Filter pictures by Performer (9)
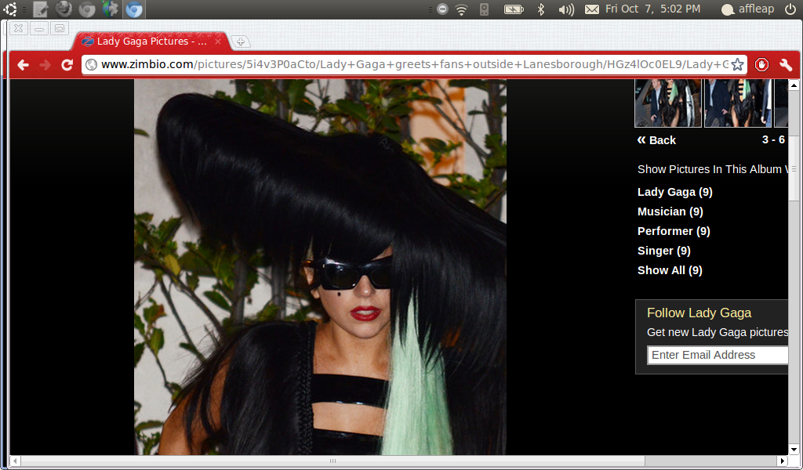Viewport: 803px width, 470px height. [x=674, y=230]
